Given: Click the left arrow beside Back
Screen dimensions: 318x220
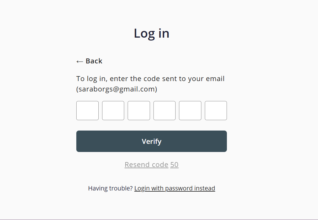Looking at the screenshot, I should tap(79, 61).
